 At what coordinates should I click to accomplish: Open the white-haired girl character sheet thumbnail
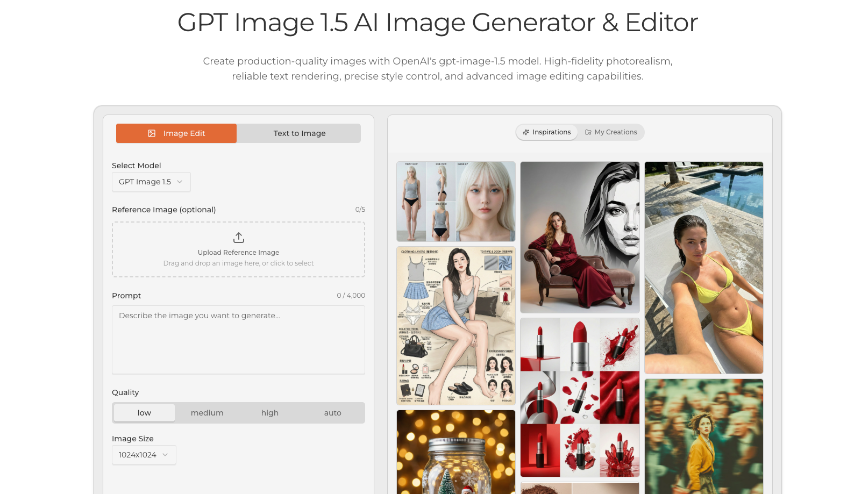[456, 202]
